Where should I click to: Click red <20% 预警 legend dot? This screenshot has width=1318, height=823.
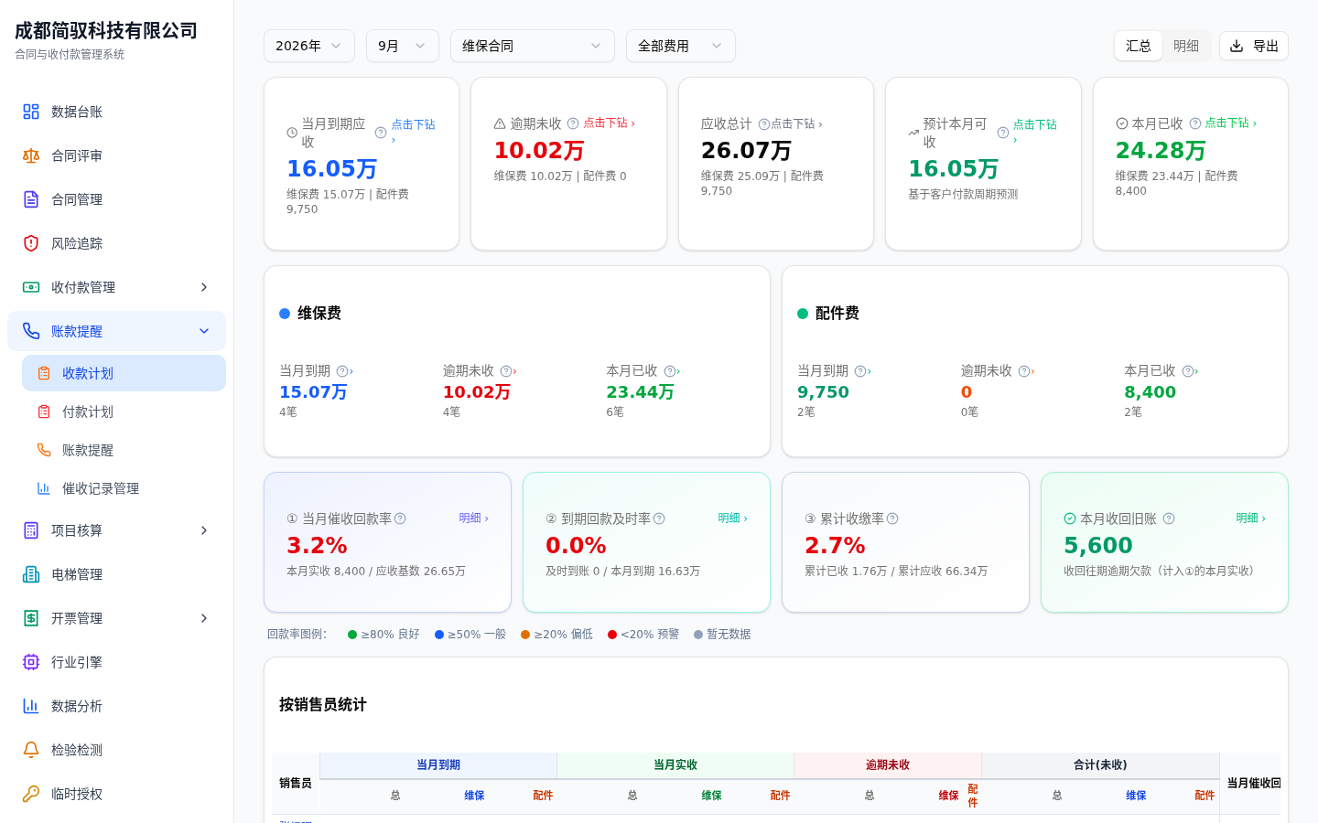point(612,635)
